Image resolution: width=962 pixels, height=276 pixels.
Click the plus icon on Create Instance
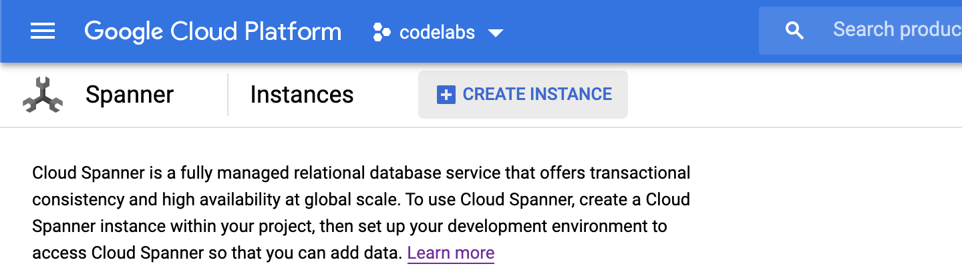click(446, 95)
